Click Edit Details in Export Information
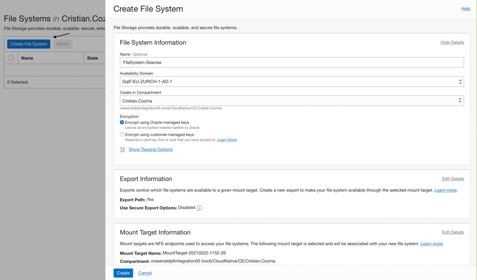 [453, 179]
